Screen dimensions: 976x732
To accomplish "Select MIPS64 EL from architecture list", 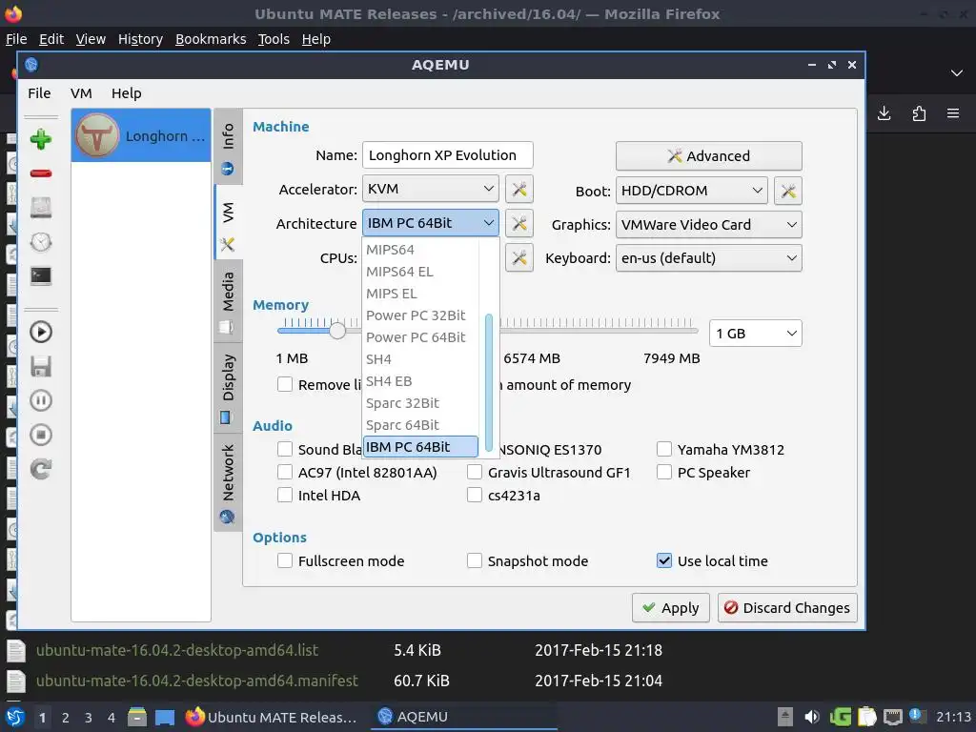I will (420, 272).
